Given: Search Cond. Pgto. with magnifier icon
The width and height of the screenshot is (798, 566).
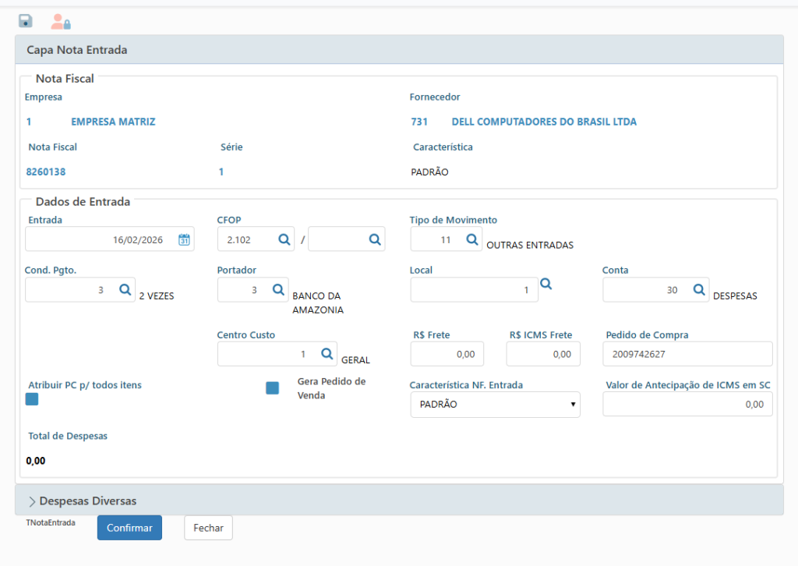Looking at the screenshot, I should (x=125, y=290).
